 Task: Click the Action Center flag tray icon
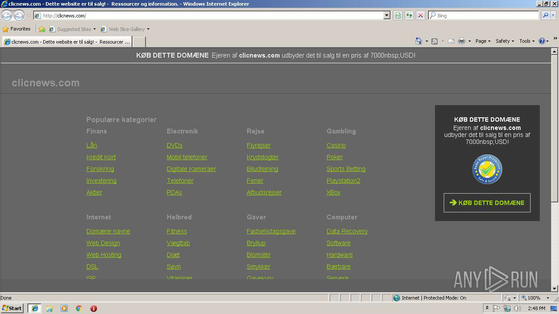pyautogui.click(x=497, y=308)
